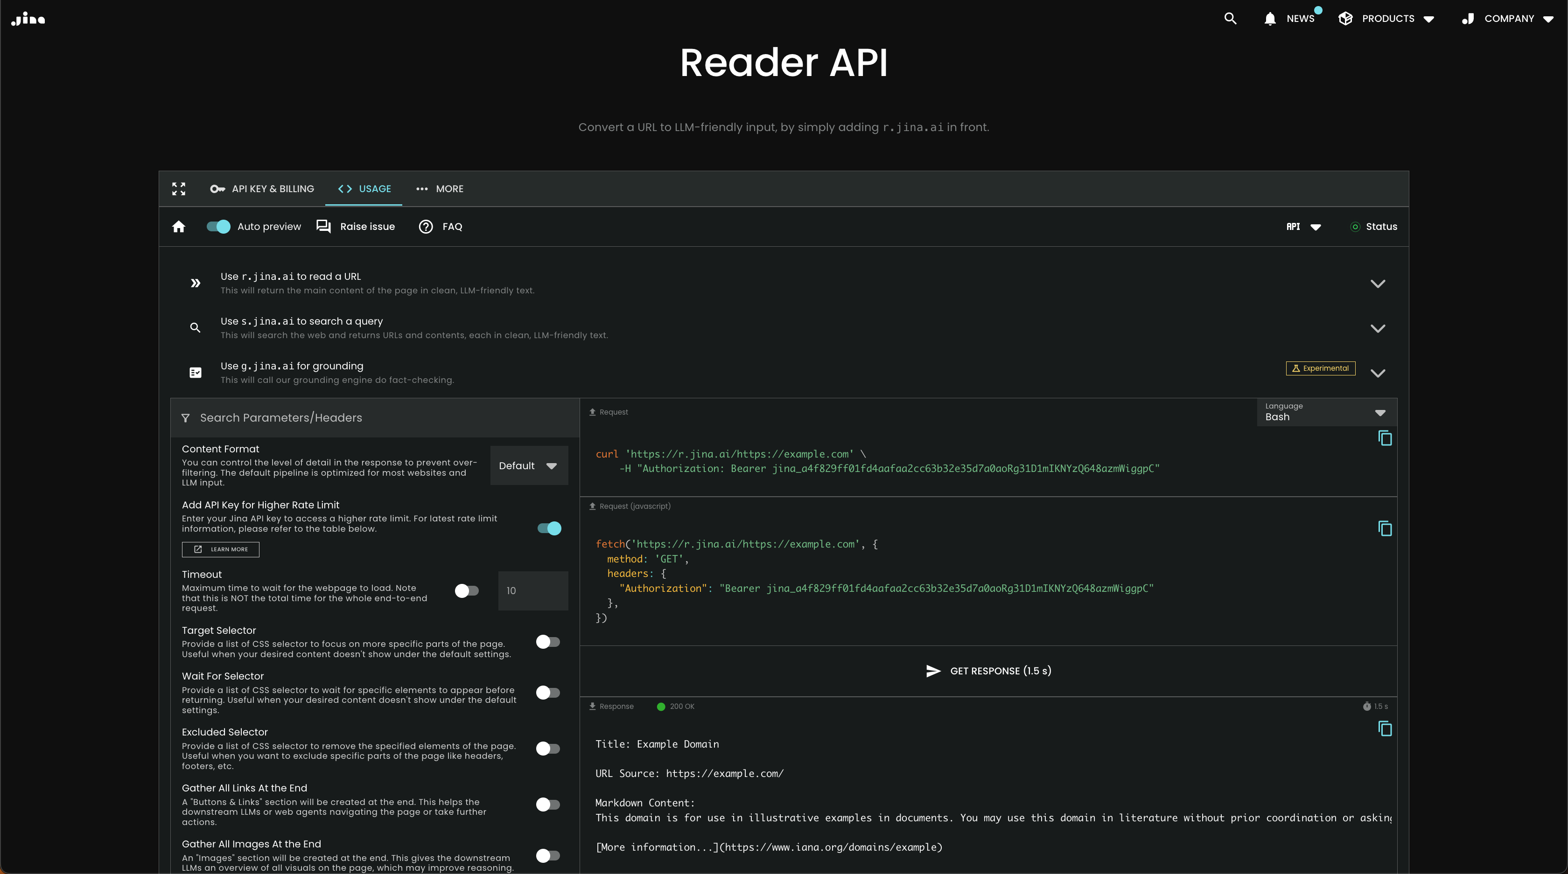Screen dimensions: 1568x874
Task: Copy the javascript fetch request code
Action: [x=1385, y=528]
